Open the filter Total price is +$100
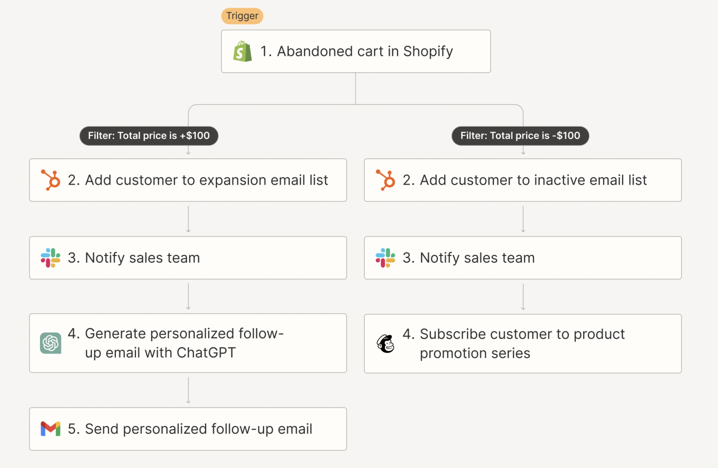The width and height of the screenshot is (718, 468). click(149, 136)
